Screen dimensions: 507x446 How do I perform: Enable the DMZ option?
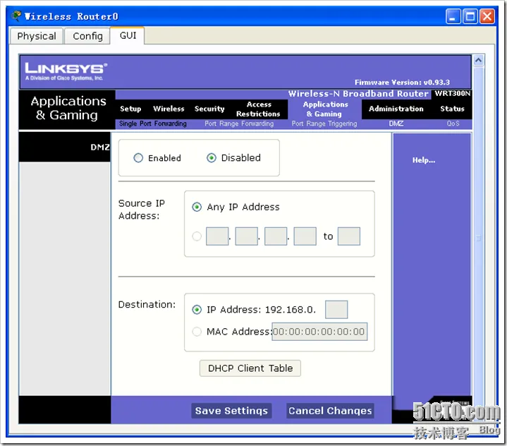tap(138, 158)
